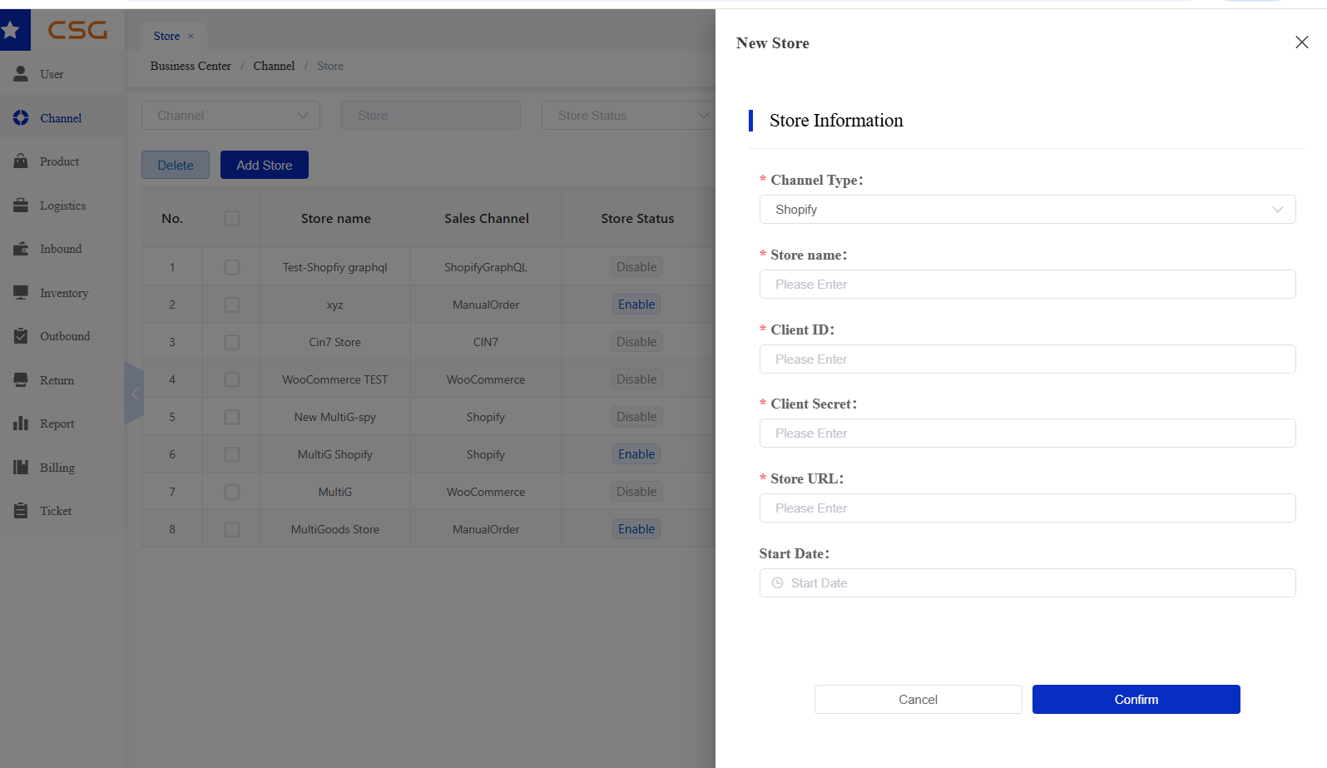This screenshot has height=768, width=1327.
Task: Check the WooCommerce TEST row checkbox
Action: 232,379
